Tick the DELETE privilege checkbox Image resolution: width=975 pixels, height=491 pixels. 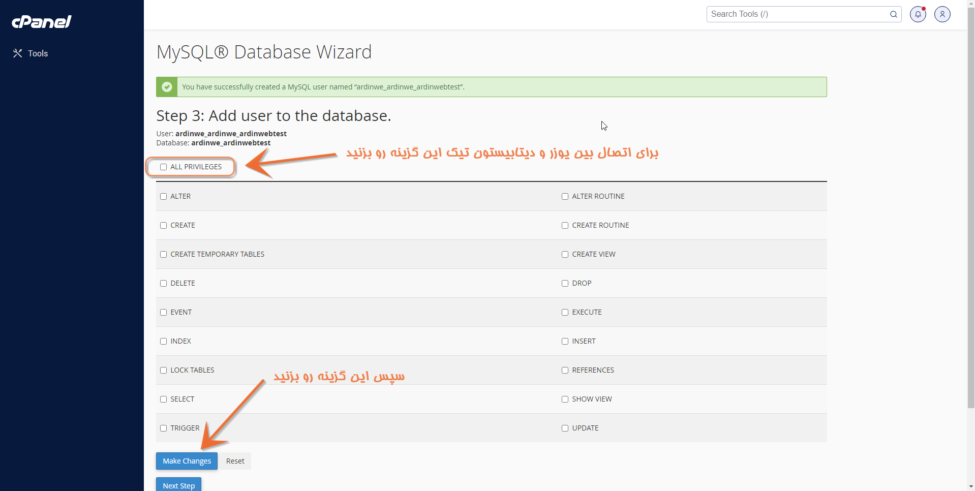click(x=163, y=283)
